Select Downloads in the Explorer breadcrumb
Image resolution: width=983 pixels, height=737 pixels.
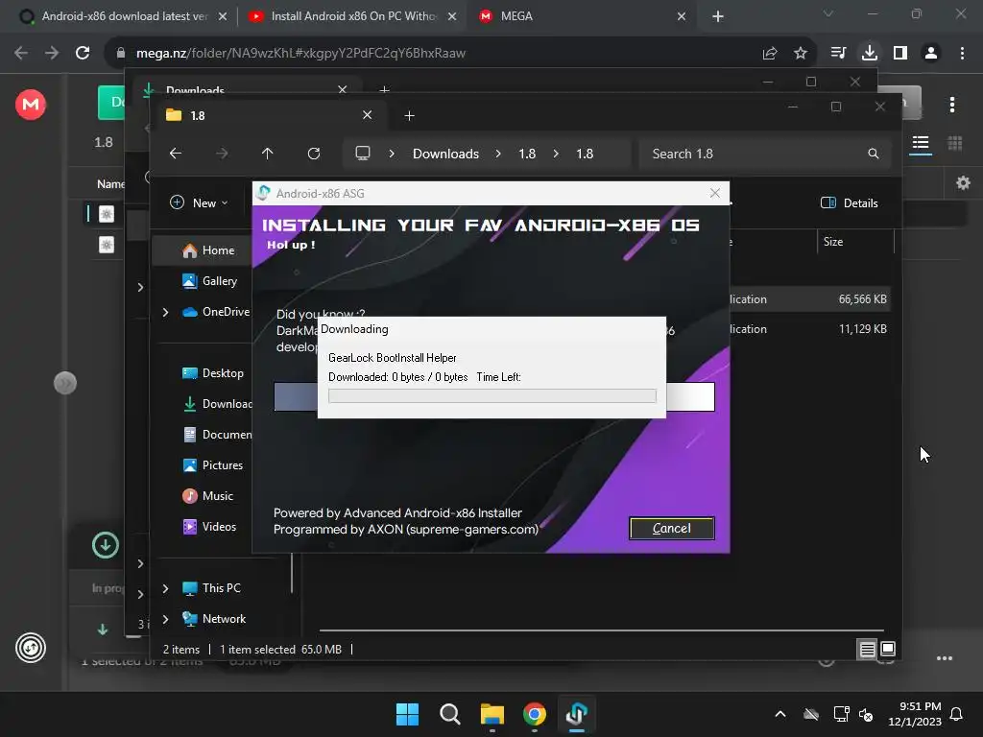click(x=445, y=154)
